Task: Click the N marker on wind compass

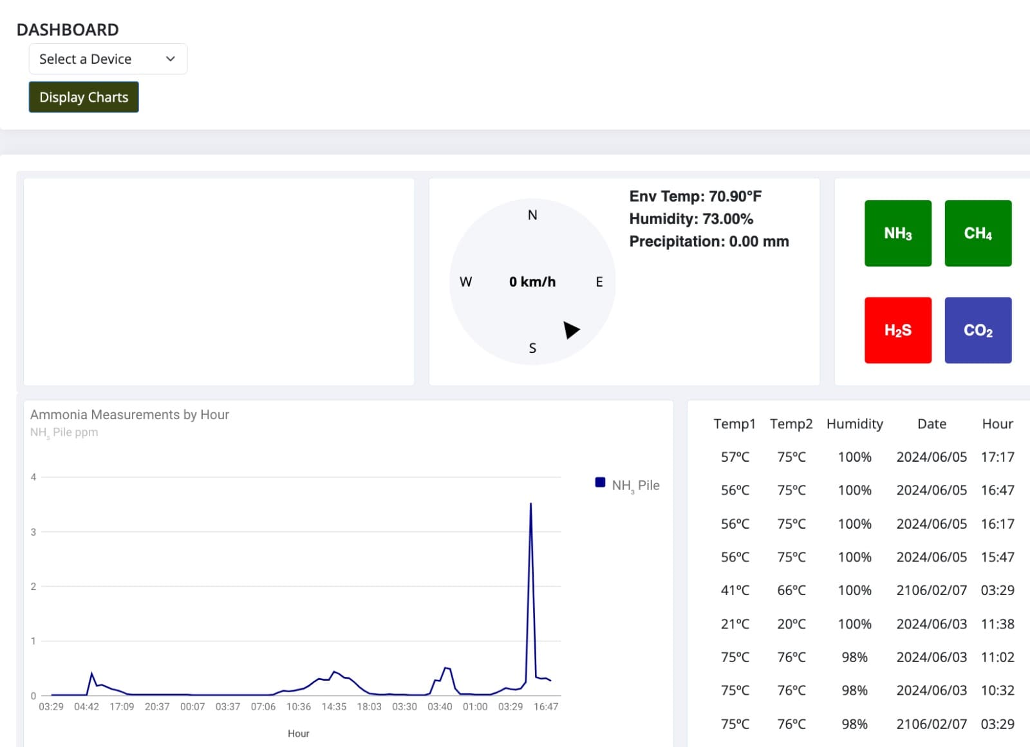Action: click(x=532, y=215)
